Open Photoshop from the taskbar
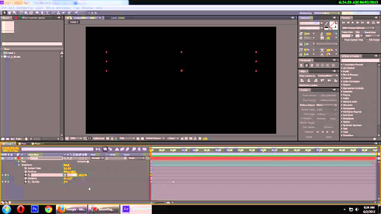Screen dimensions: 381x214 (35, 209)
